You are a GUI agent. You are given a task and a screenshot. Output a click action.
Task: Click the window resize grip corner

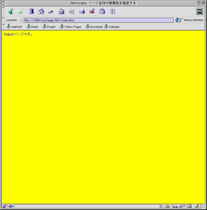pos(203,206)
